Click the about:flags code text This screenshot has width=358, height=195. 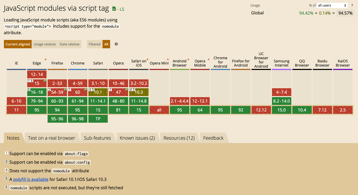(76, 154)
